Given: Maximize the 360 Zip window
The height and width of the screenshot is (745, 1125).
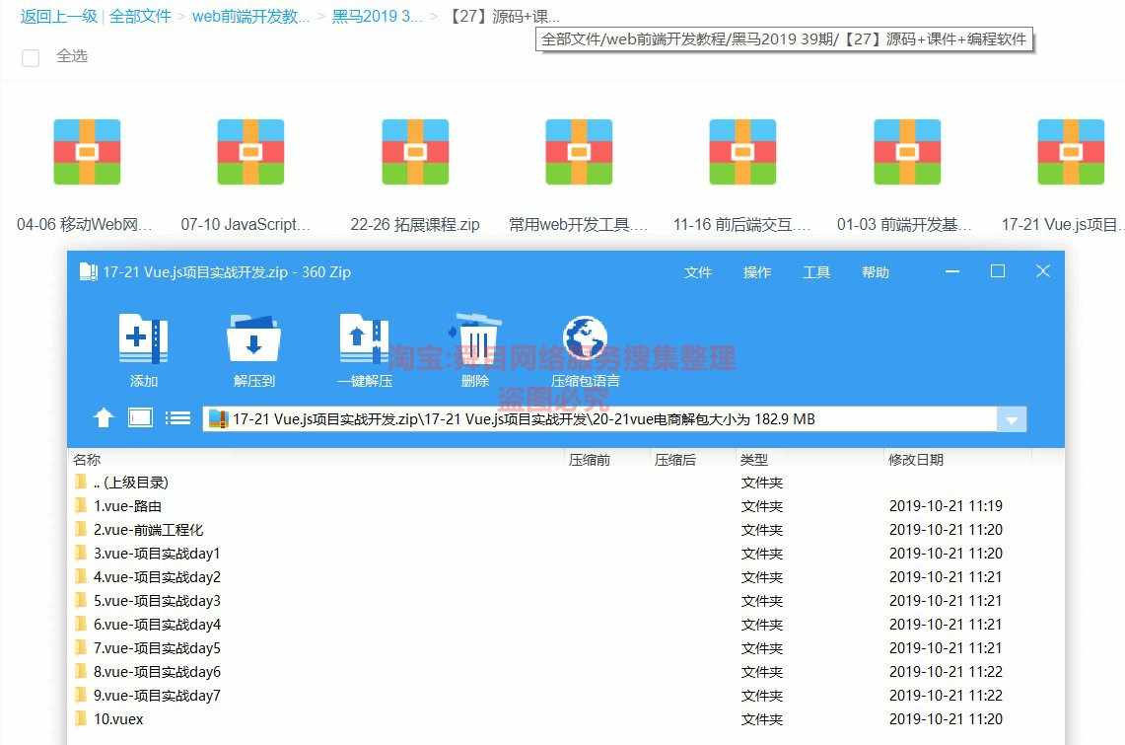Looking at the screenshot, I should [x=997, y=271].
